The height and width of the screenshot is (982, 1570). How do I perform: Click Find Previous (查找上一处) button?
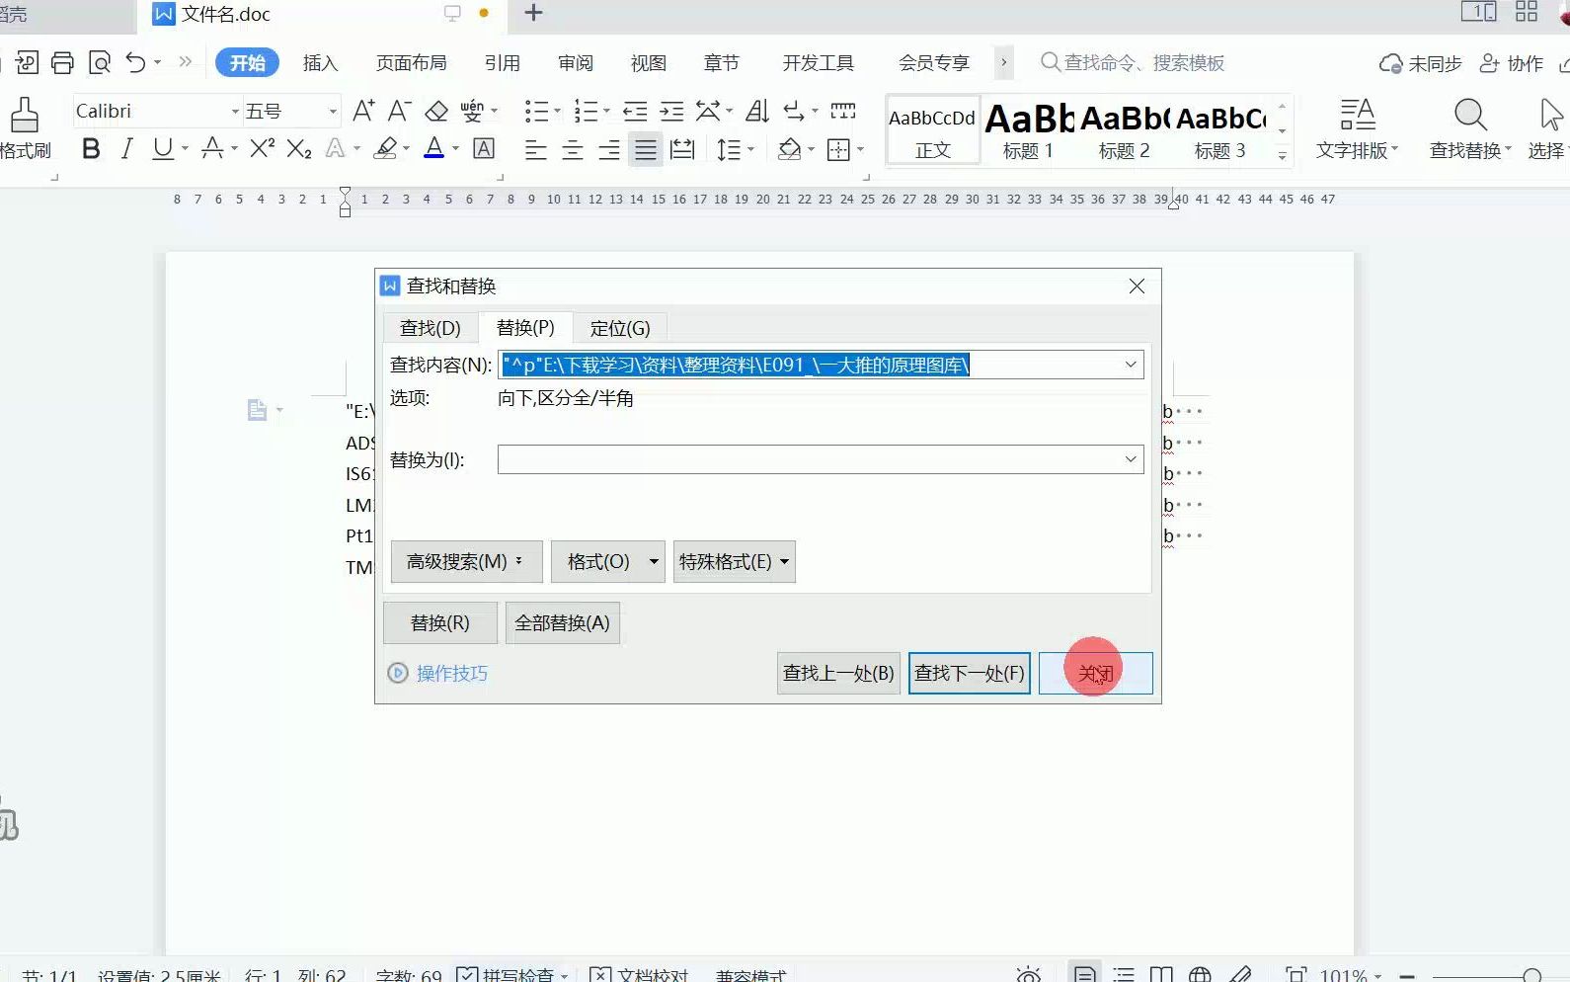[x=838, y=674]
